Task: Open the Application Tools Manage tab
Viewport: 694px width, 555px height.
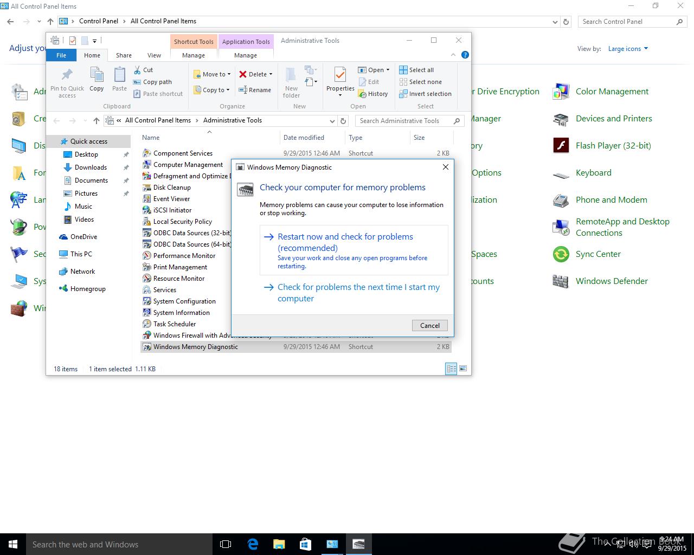Action: [x=246, y=55]
